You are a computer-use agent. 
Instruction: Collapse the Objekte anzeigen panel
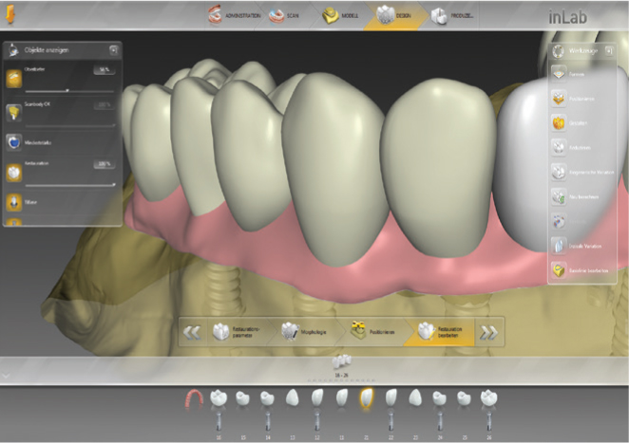[x=114, y=49]
